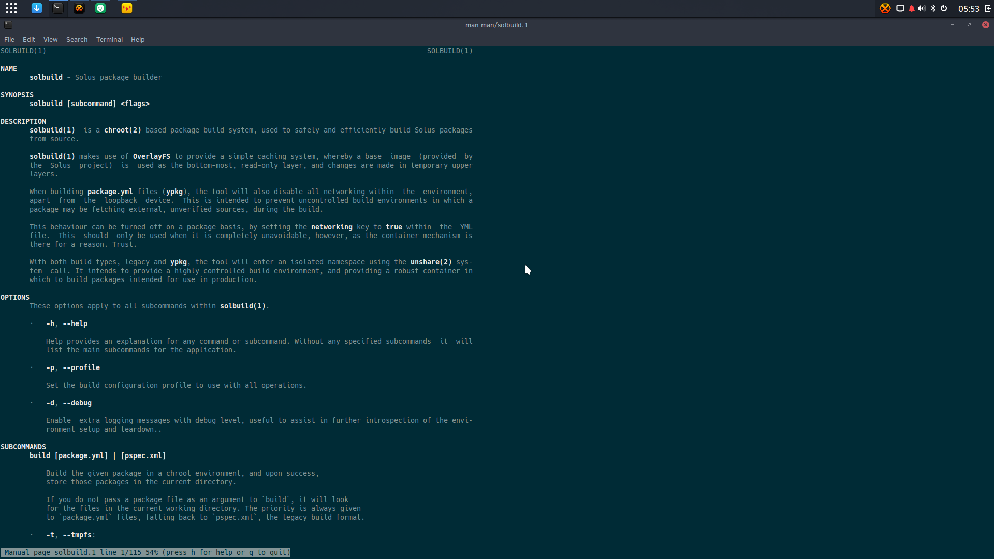
Task: Maximize the terminal window
Action: pos(969,25)
